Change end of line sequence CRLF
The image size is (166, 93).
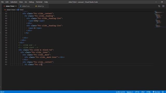(143, 92)
